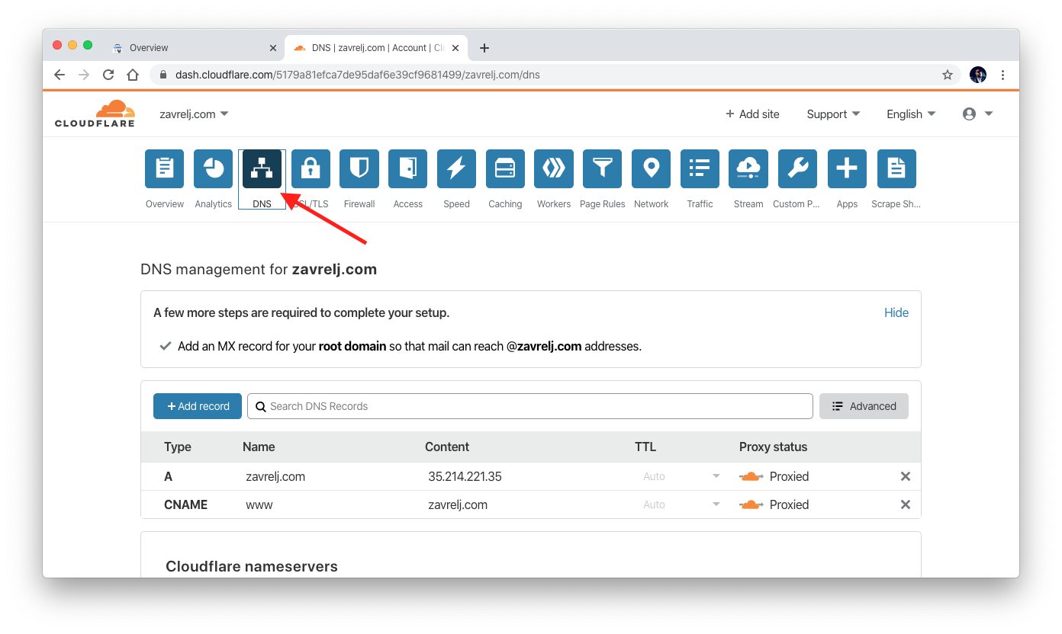Image resolution: width=1062 pixels, height=634 pixels.
Task: Click the Advanced button
Action: [864, 406]
